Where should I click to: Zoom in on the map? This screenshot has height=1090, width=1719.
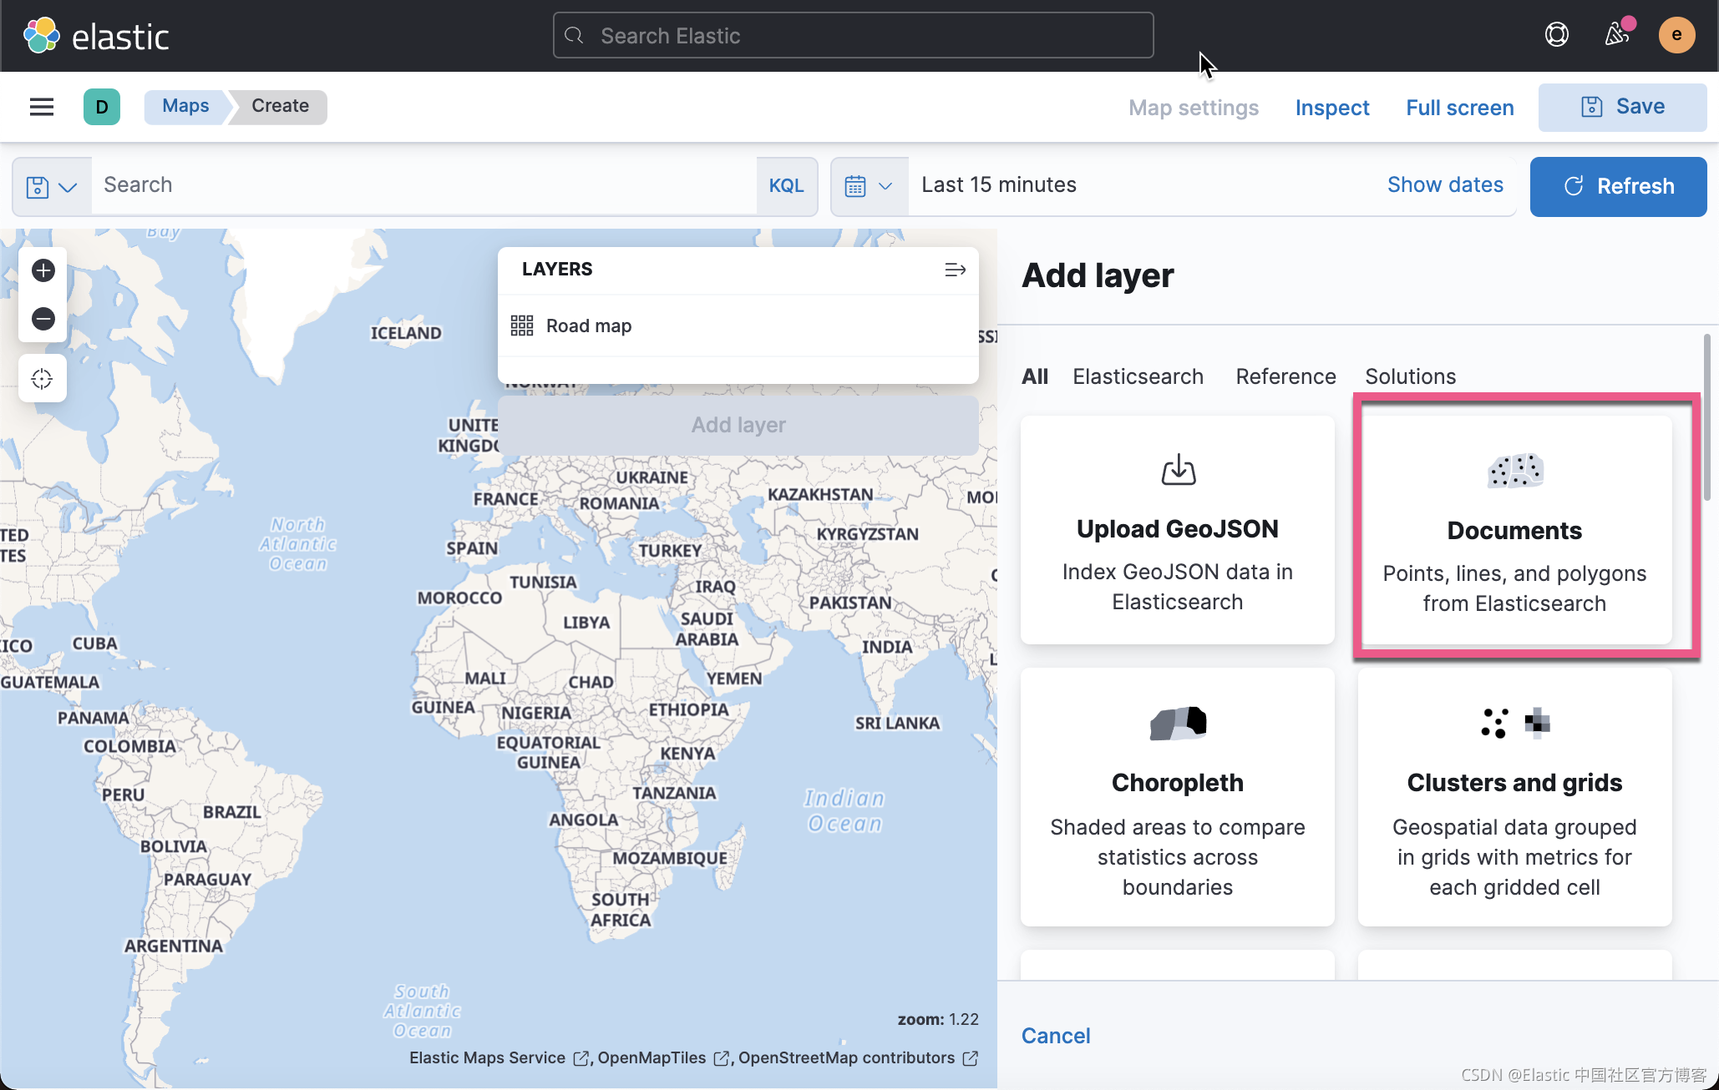coord(43,270)
